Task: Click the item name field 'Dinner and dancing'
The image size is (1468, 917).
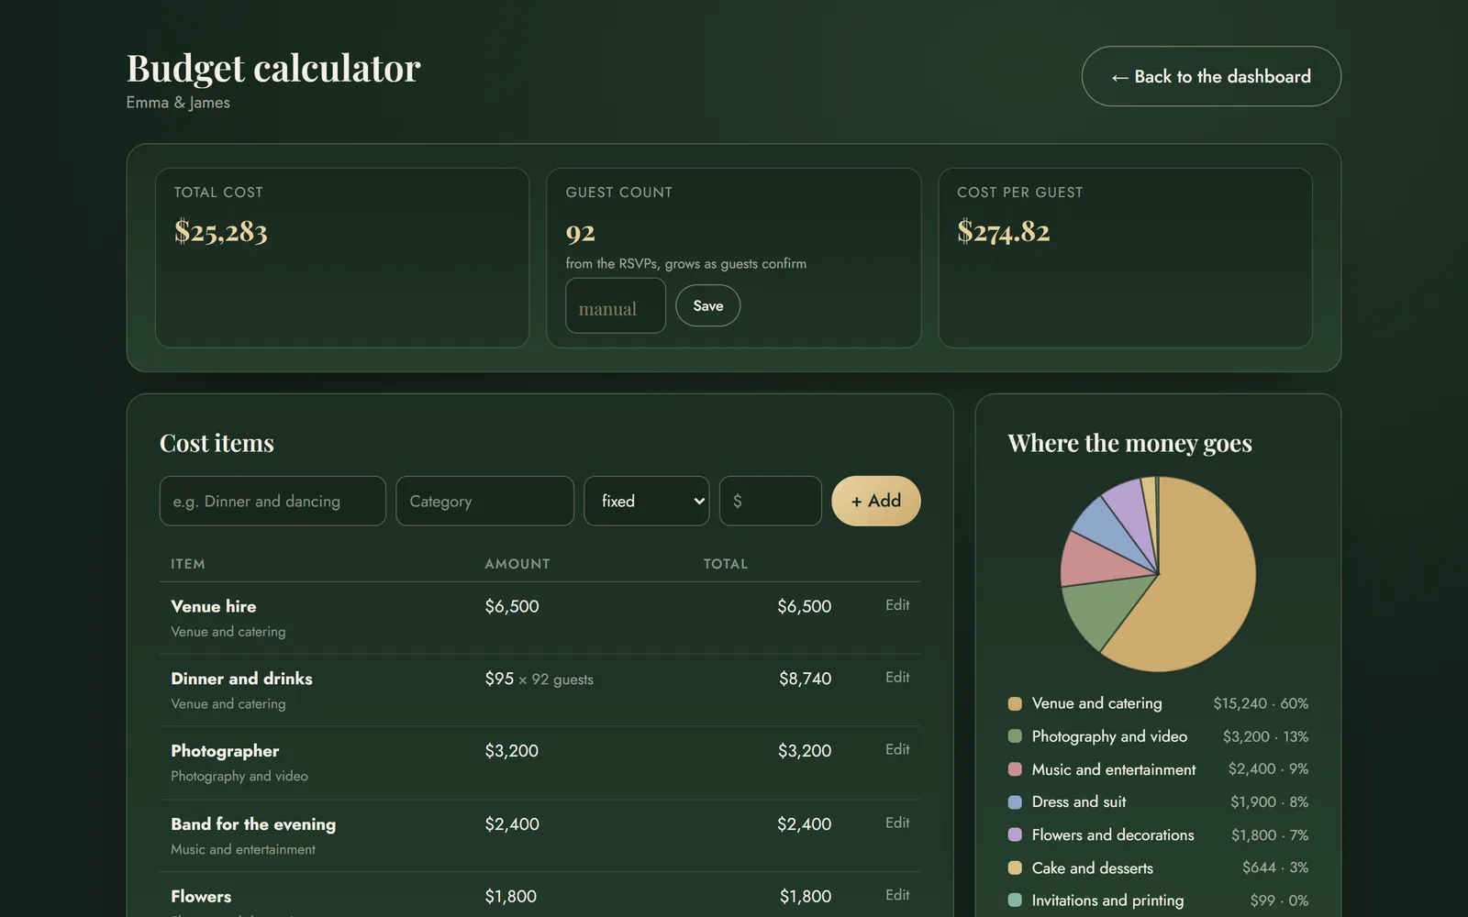Action: 272,501
